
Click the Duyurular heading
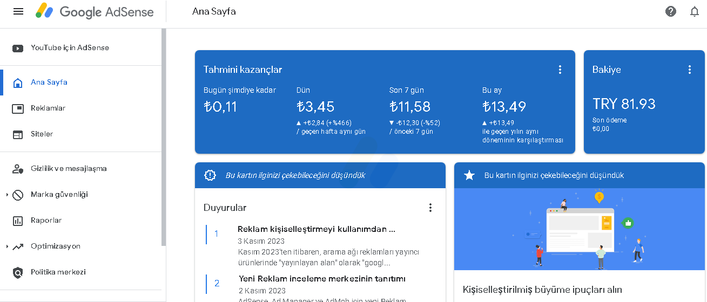225,208
